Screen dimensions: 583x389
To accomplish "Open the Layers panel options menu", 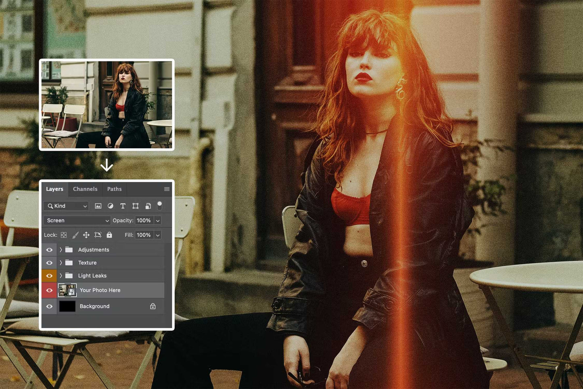I will (x=167, y=189).
